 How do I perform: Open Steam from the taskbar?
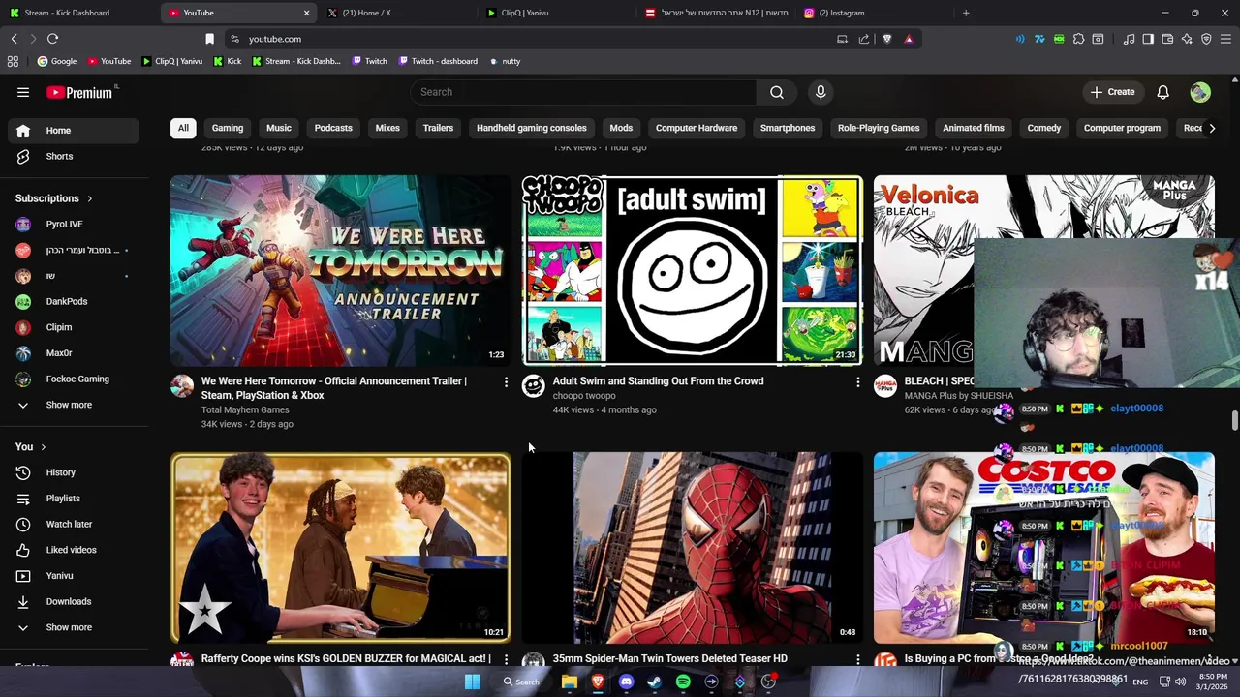coord(654,682)
